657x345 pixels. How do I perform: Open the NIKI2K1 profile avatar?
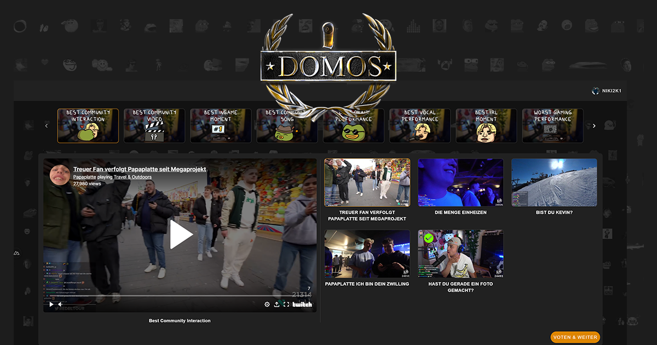[595, 91]
